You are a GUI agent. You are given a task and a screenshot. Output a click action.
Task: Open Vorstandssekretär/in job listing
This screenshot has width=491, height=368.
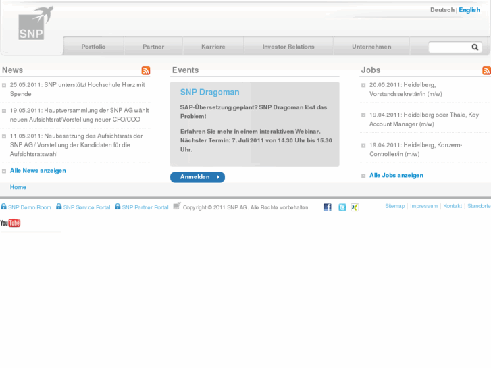(406, 89)
